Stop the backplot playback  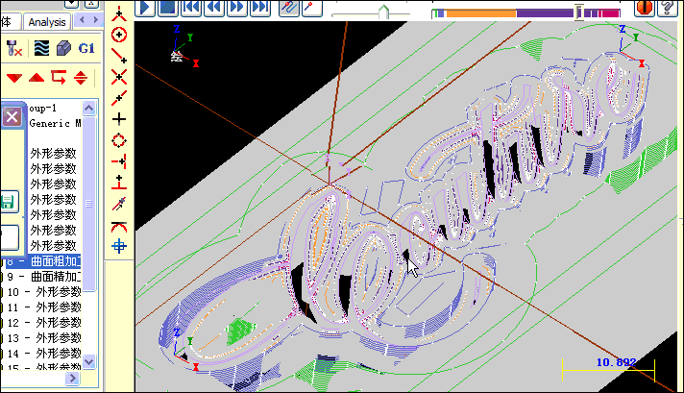(x=167, y=8)
